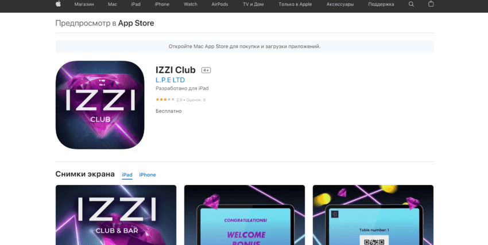Open the Поддержка menu item
488x245 pixels.
pos(381,5)
